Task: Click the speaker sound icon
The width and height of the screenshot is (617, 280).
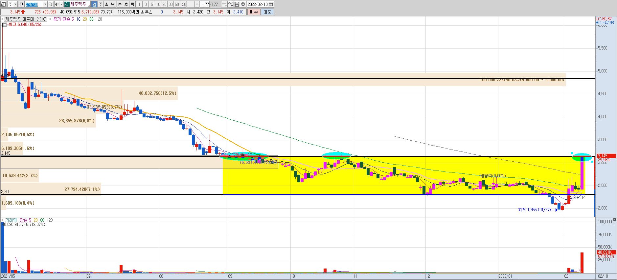Action: [57, 4]
